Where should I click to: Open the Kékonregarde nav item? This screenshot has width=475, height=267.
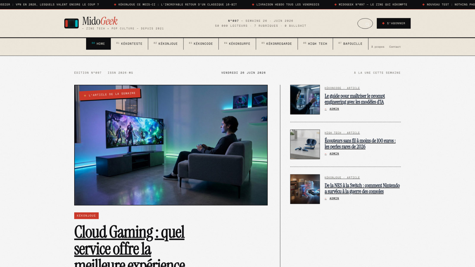(277, 44)
